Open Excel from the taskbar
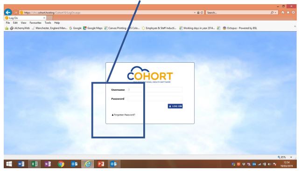The image size is (301, 171). pos(35,164)
